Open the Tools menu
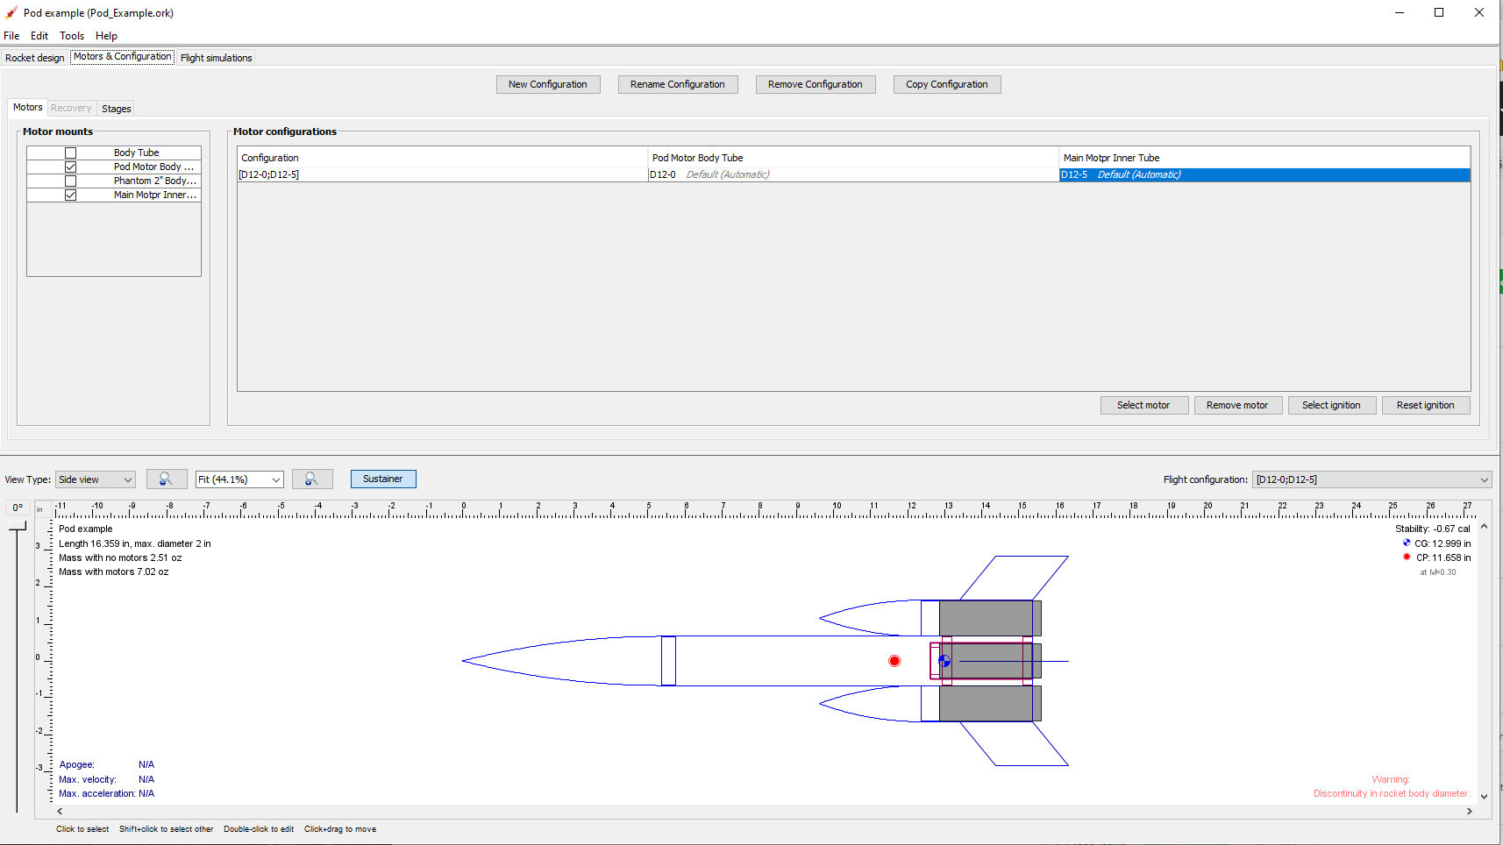 71,36
